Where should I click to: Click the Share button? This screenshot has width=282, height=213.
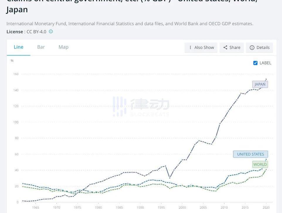click(232, 47)
